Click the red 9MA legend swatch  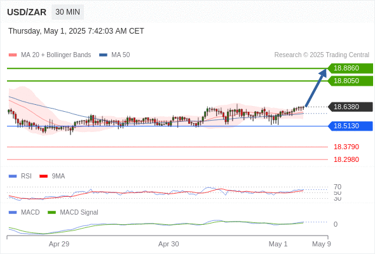click(x=43, y=177)
